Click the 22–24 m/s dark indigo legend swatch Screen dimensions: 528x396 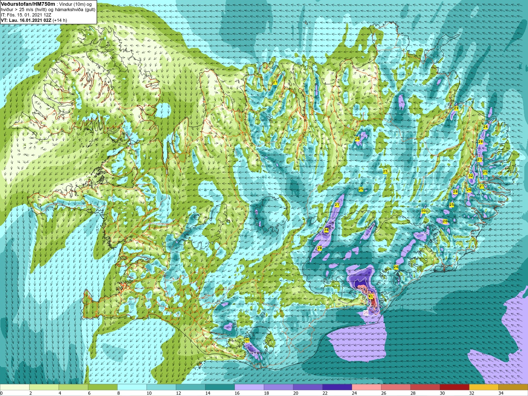click(x=337, y=387)
